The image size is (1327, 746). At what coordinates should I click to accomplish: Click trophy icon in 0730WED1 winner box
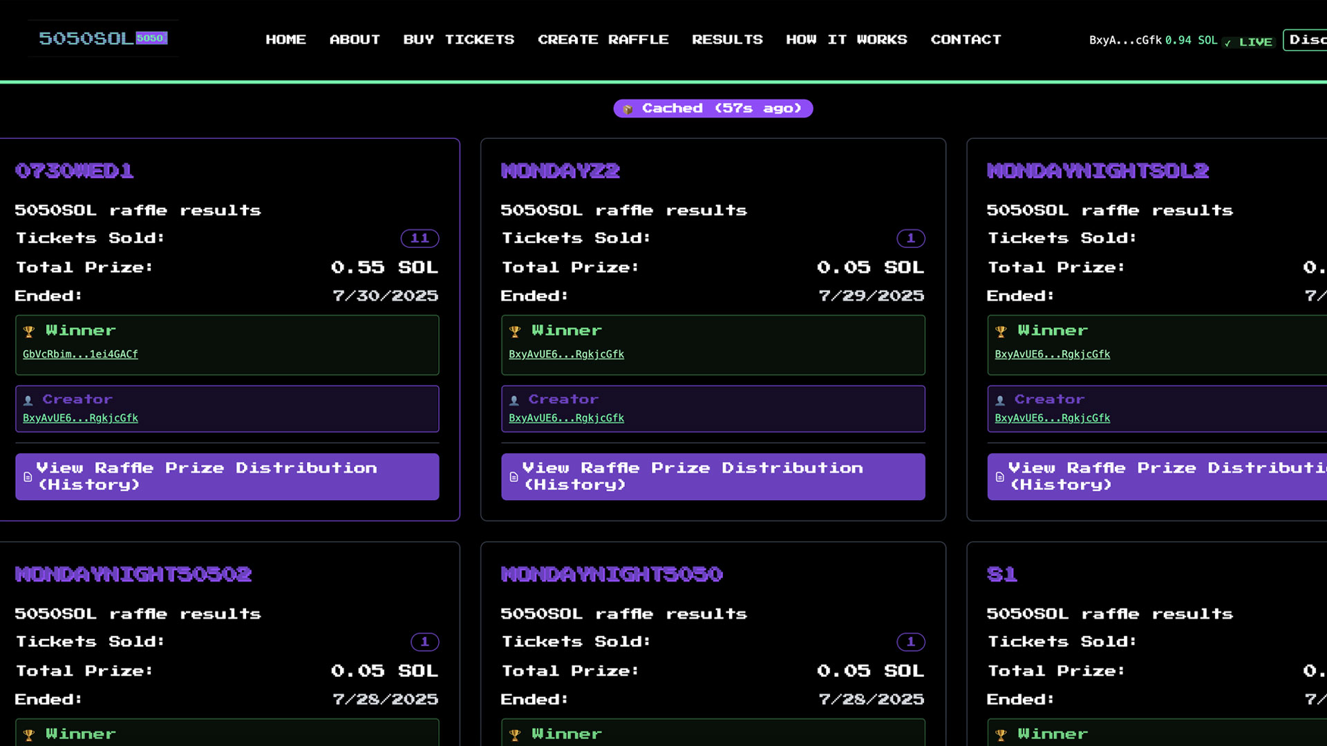[x=29, y=332]
